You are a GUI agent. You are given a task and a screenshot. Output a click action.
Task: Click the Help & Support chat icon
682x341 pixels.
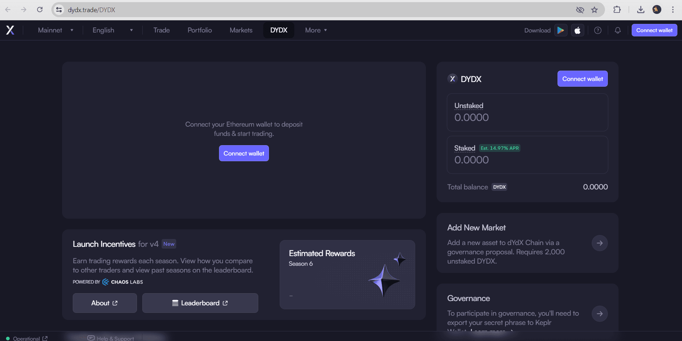(91, 338)
